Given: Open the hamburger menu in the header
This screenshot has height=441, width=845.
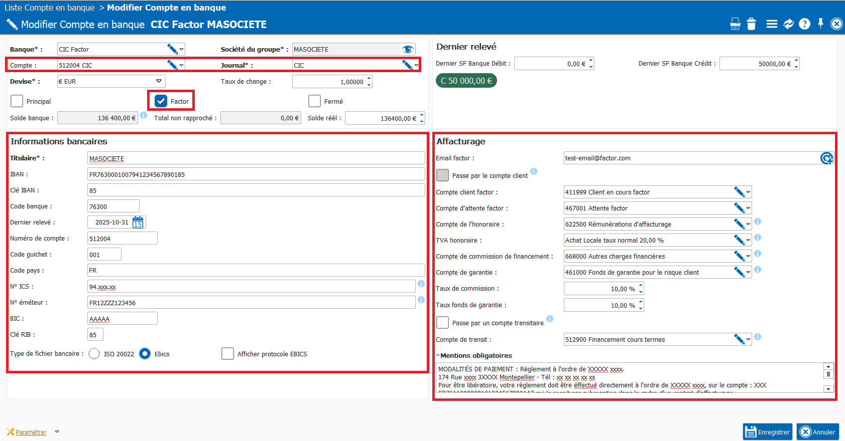Looking at the screenshot, I should tap(772, 24).
